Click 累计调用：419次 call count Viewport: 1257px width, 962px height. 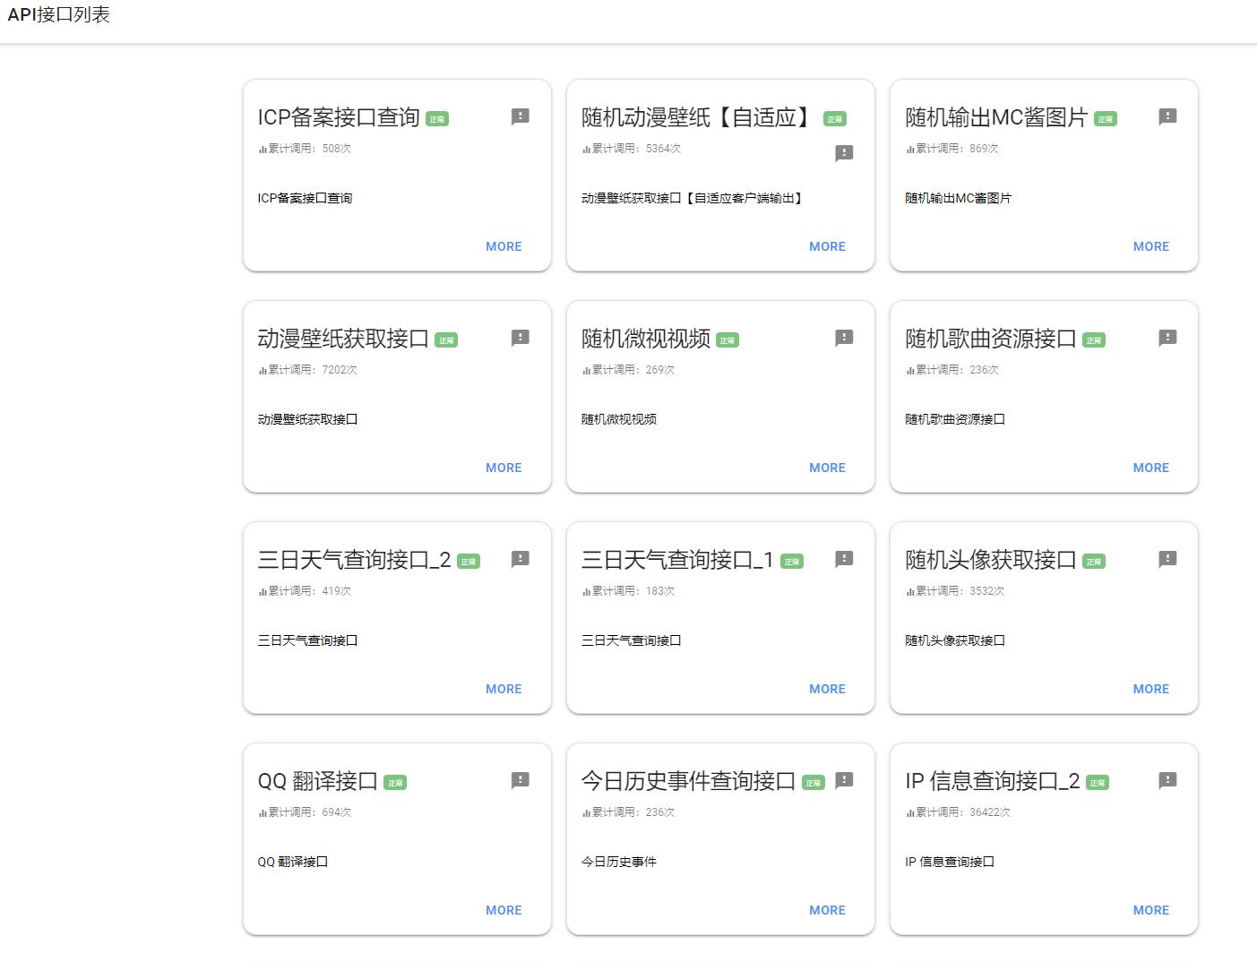[x=305, y=591]
